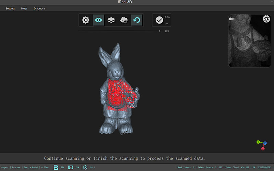Toggle the switch on camera preview
The width and height of the screenshot is (274, 171).
tap(232, 19)
